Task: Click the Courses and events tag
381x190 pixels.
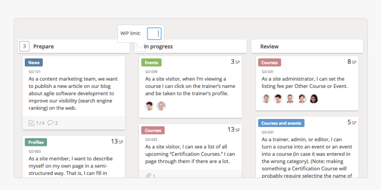Action: tap(281, 123)
